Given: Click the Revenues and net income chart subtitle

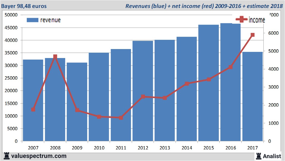Looking at the screenshot, I should tap(204, 6).
